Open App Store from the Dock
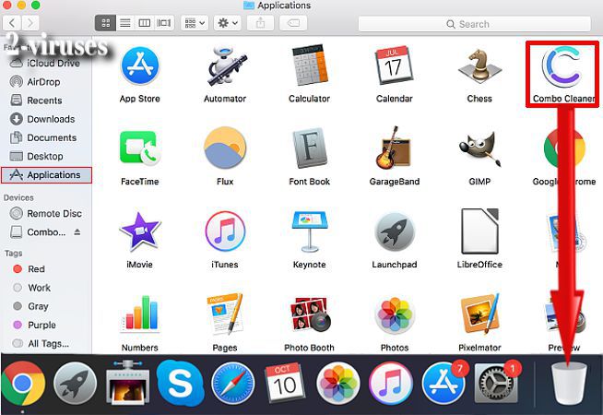 (x=443, y=384)
